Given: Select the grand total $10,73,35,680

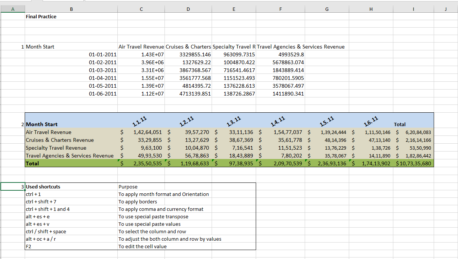Looking at the screenshot, I should pyautogui.click(x=413, y=163).
